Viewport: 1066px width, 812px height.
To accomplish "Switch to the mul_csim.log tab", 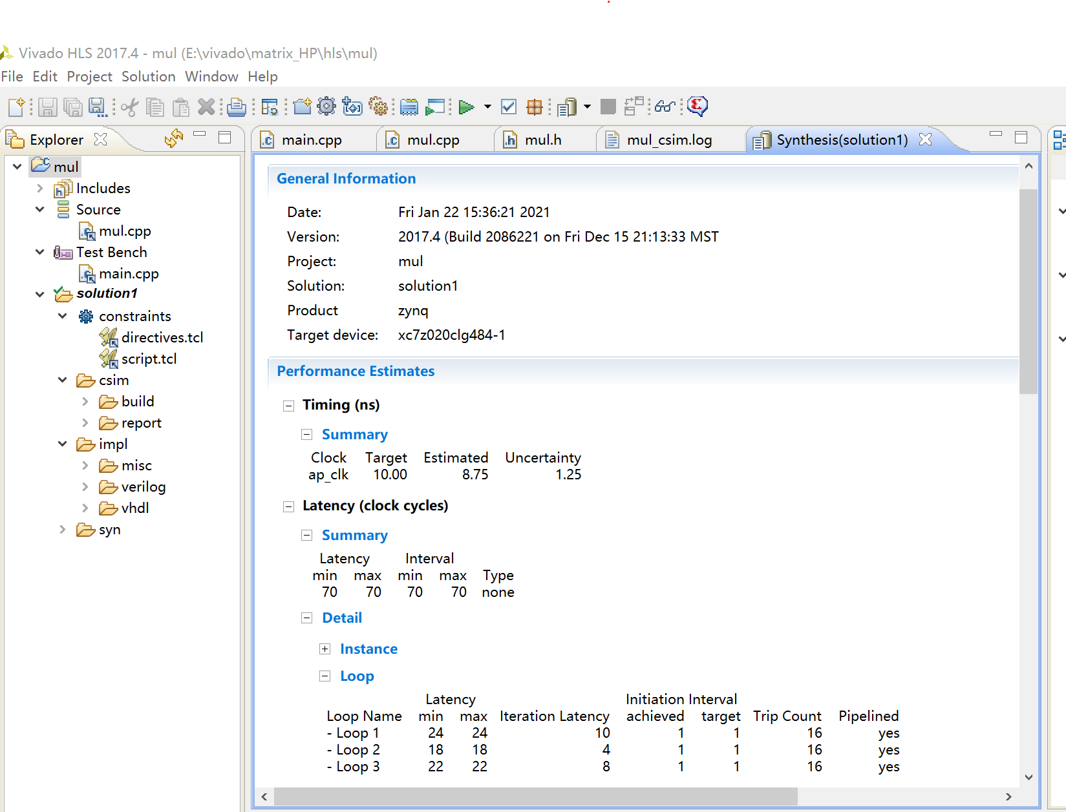I will coord(669,140).
